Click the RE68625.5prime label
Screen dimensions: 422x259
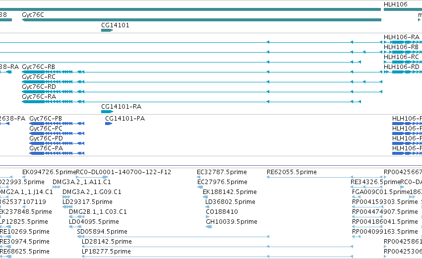(x=25, y=252)
